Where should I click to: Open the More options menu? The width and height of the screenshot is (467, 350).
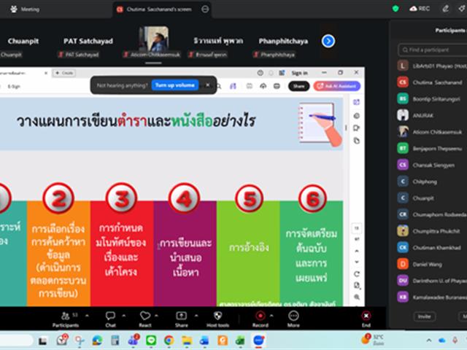(x=293, y=319)
